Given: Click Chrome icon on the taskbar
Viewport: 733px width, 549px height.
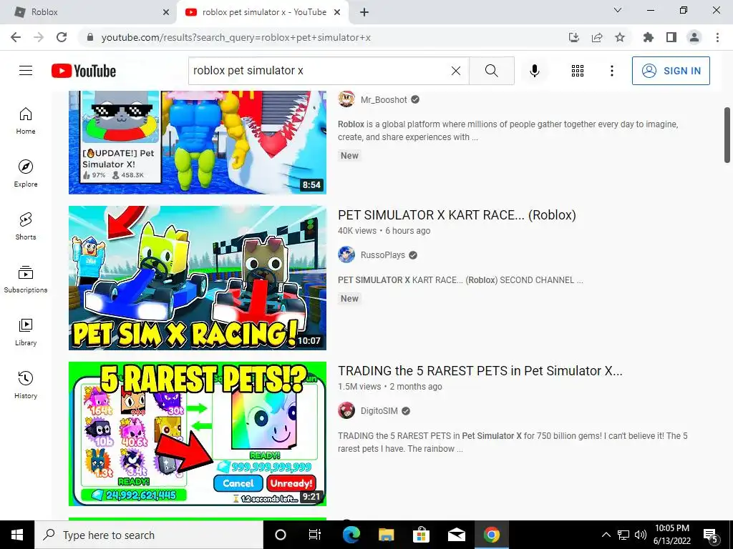Looking at the screenshot, I should pos(491,535).
